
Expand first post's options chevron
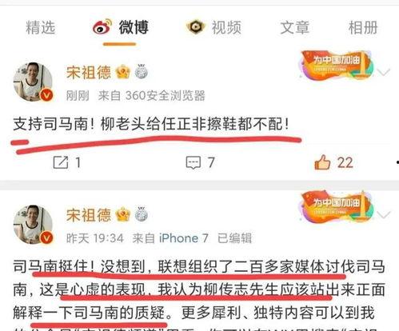point(384,72)
